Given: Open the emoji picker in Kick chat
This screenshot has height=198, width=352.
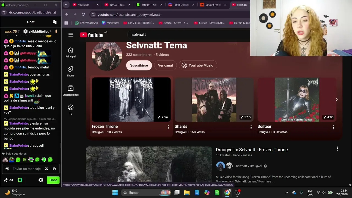Looking at the screenshot, I should point(54,169).
